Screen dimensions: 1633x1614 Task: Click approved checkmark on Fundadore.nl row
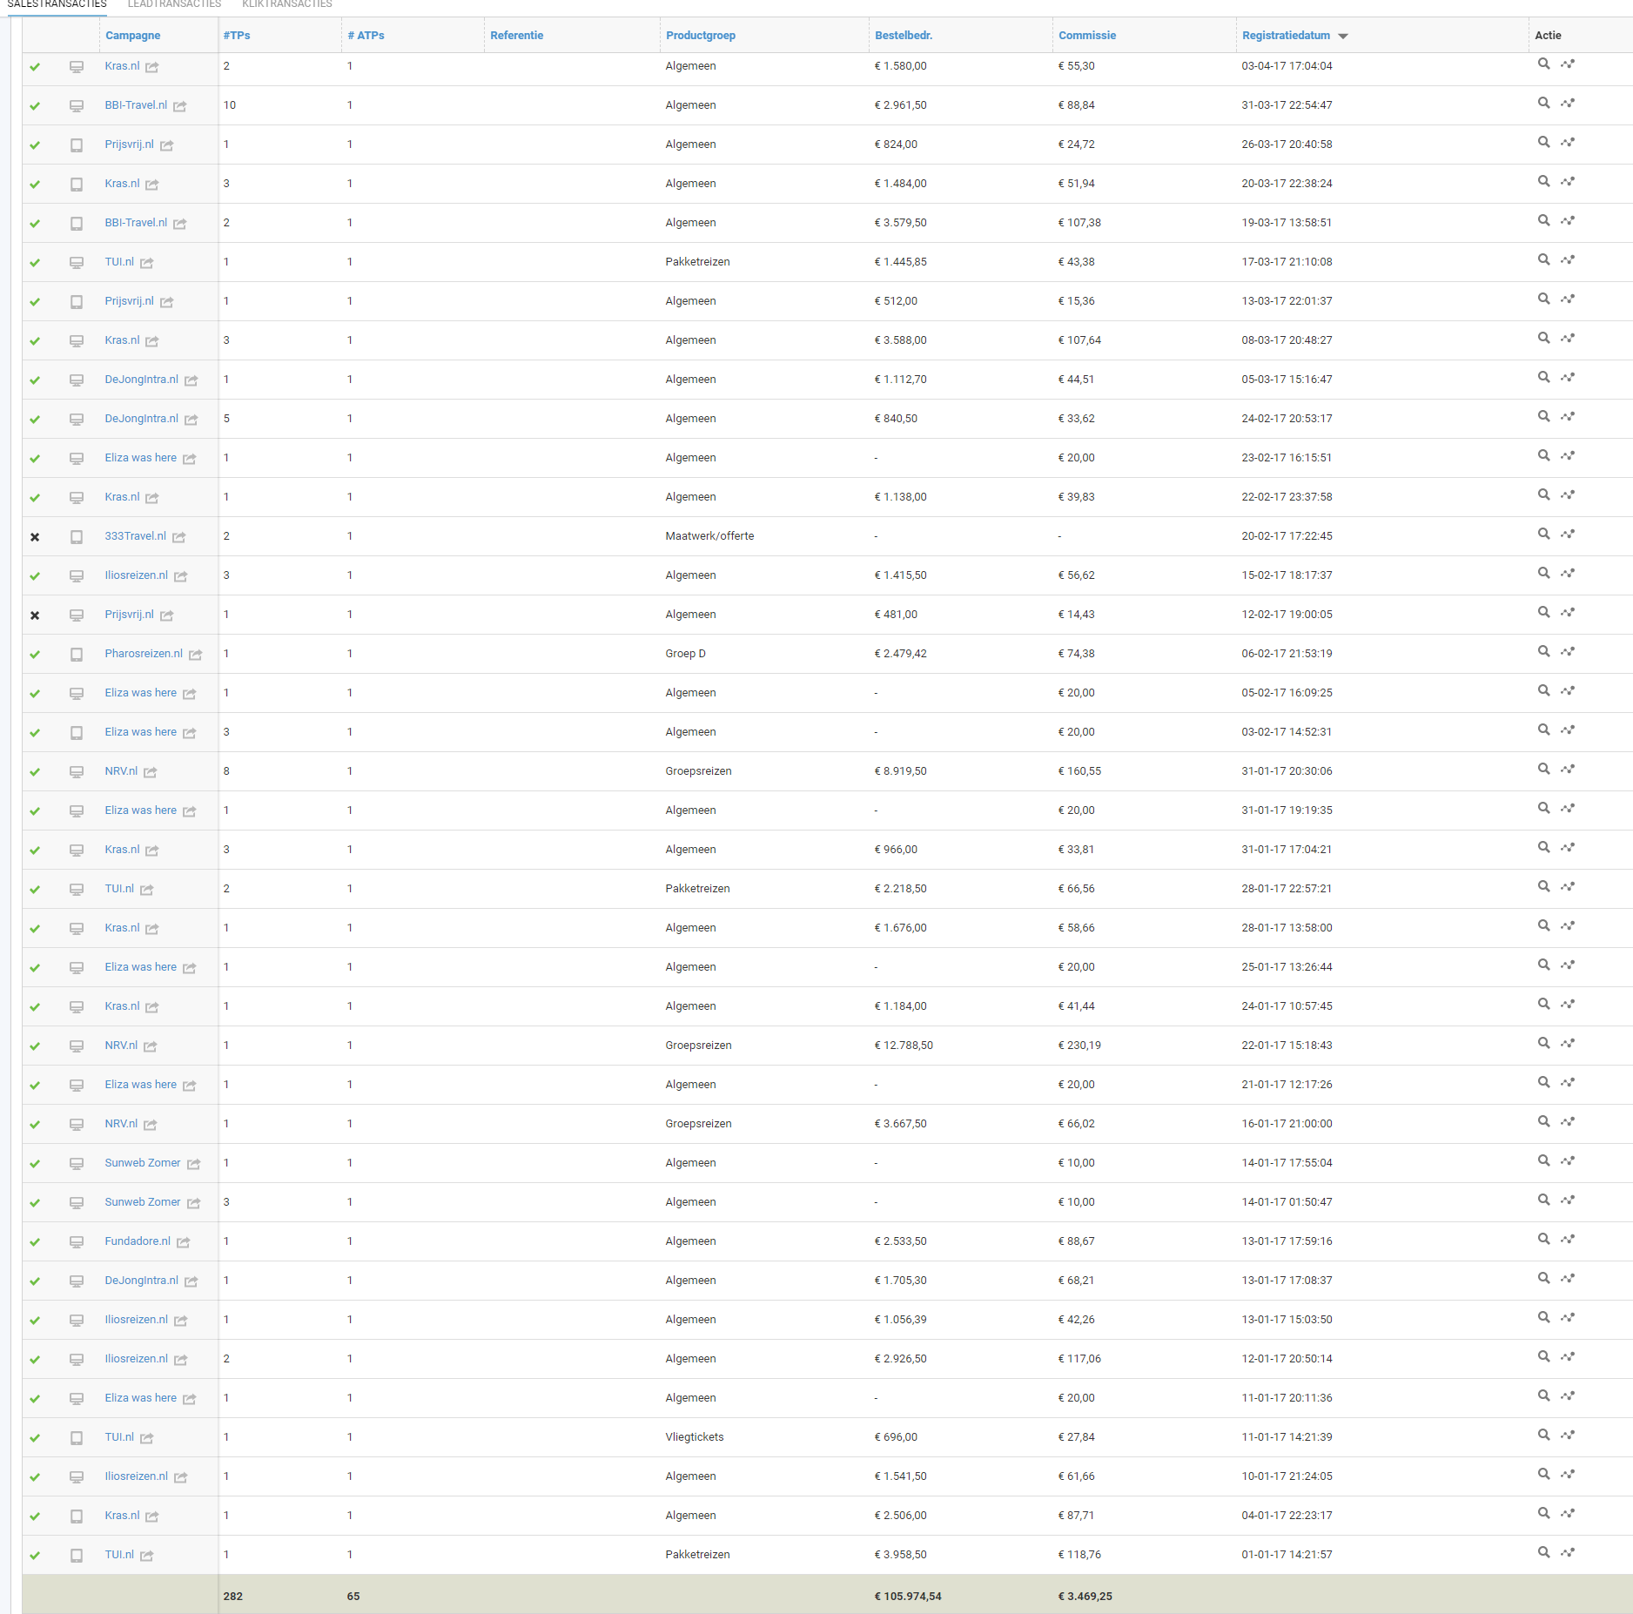pos(35,1242)
